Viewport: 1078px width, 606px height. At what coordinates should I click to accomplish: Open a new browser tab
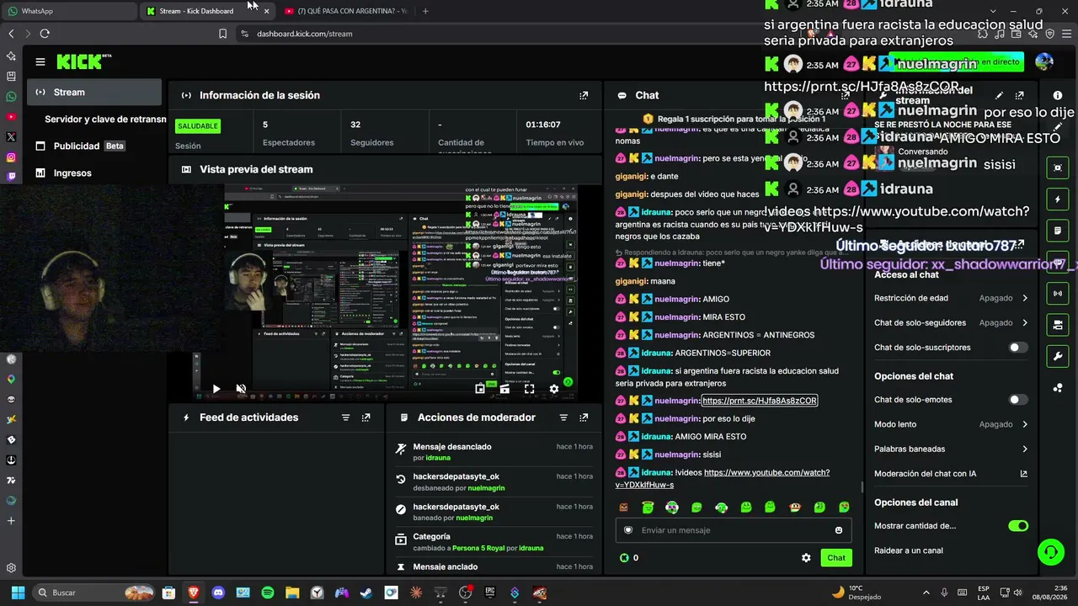(x=425, y=11)
